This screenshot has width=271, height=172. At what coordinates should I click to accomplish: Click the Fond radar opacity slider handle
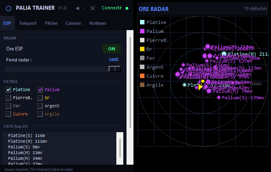pos(115,69)
